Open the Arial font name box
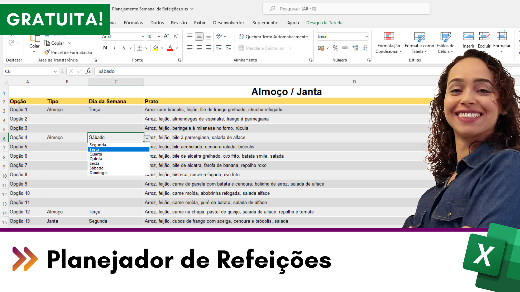Screen dimensions: 520x292 coord(123,36)
